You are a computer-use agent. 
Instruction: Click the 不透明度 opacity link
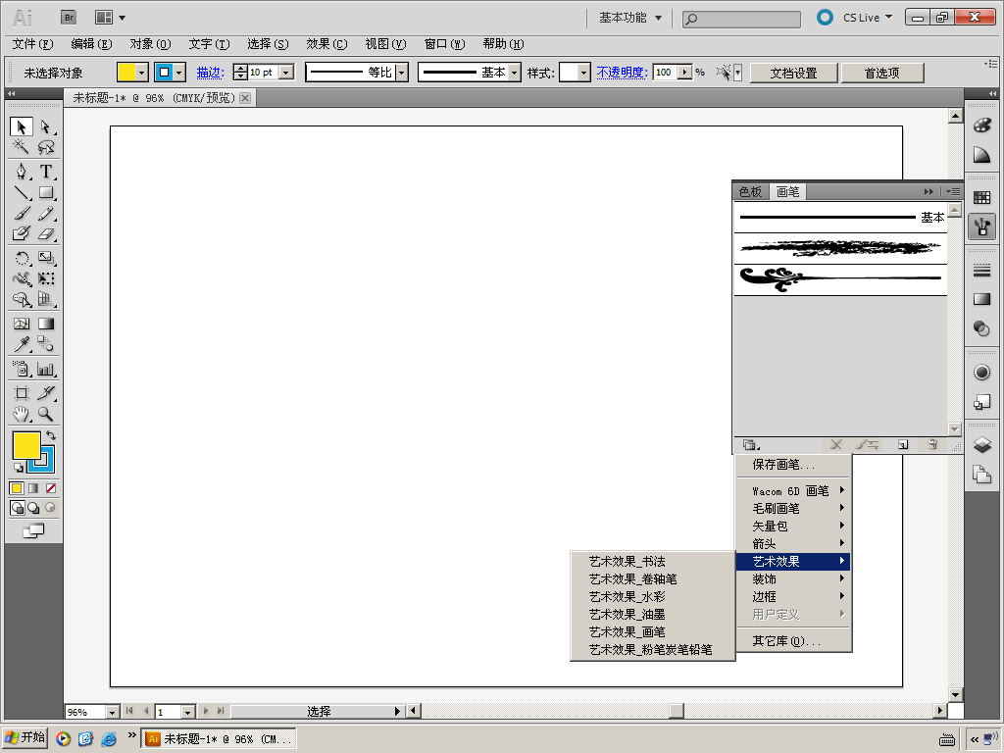pos(622,73)
